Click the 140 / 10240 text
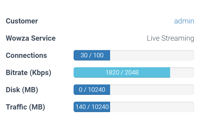The height and width of the screenshot is (135, 203). [x=92, y=107]
